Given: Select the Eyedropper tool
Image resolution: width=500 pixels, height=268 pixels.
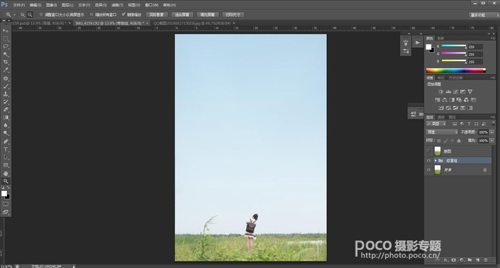Looking at the screenshot, I should coord(6,70).
